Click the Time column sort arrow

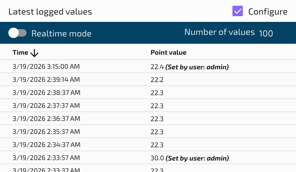pyautogui.click(x=34, y=53)
